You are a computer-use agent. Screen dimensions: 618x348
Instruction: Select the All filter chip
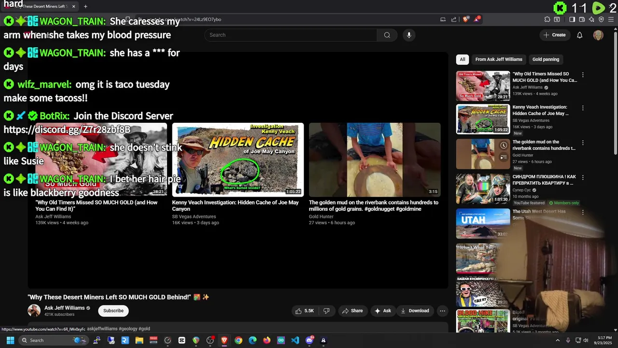[x=463, y=59]
